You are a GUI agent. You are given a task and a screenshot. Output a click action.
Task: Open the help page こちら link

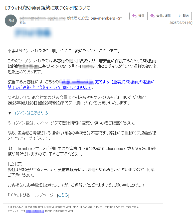(63, 195)
